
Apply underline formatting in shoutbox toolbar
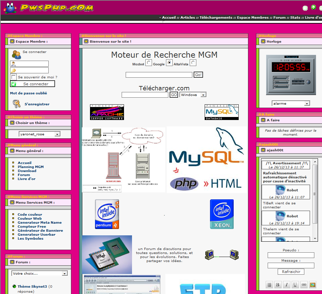click(x=295, y=285)
